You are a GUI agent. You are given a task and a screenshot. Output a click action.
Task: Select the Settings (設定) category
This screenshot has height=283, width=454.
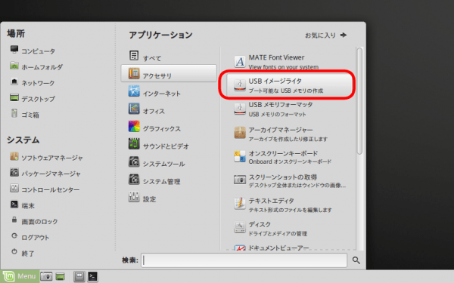(169, 198)
